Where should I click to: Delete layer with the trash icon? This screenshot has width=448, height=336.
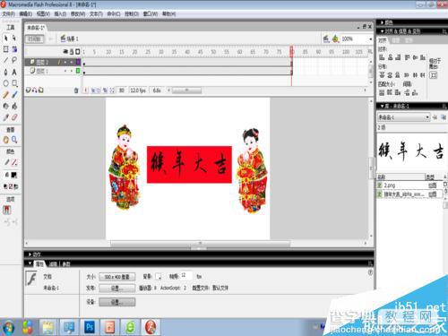tap(76, 90)
